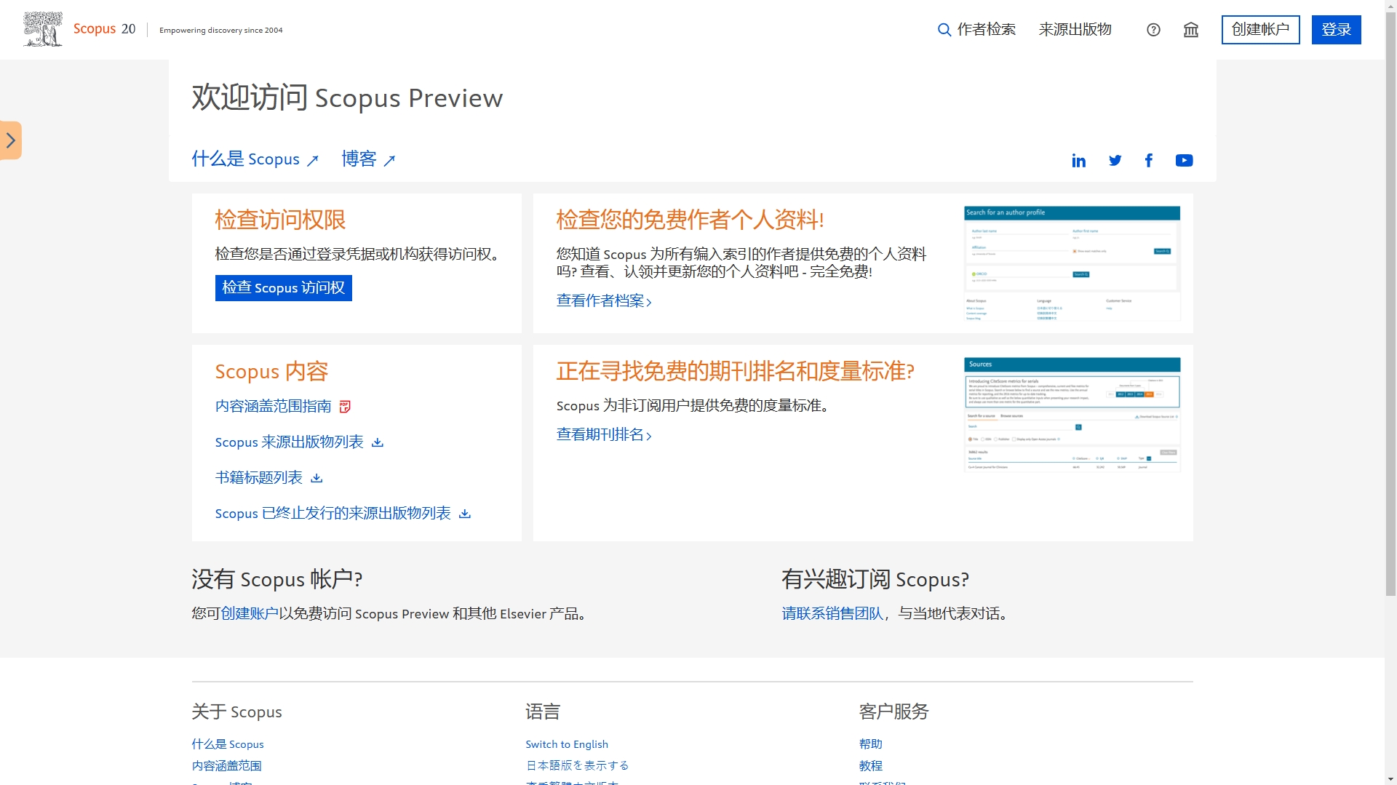Click the Sources page preview thumbnail

click(x=1072, y=415)
